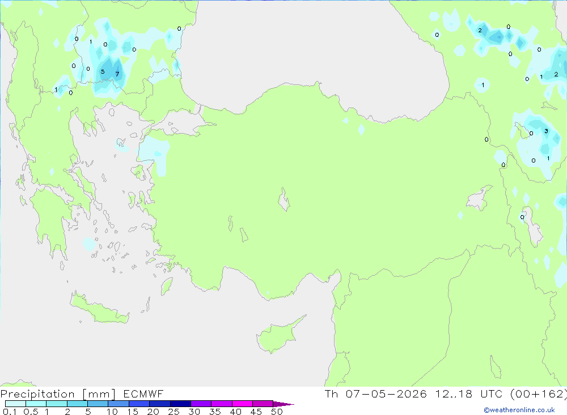Click the '50' legend scale label
567x415 pixels.
click(x=277, y=412)
